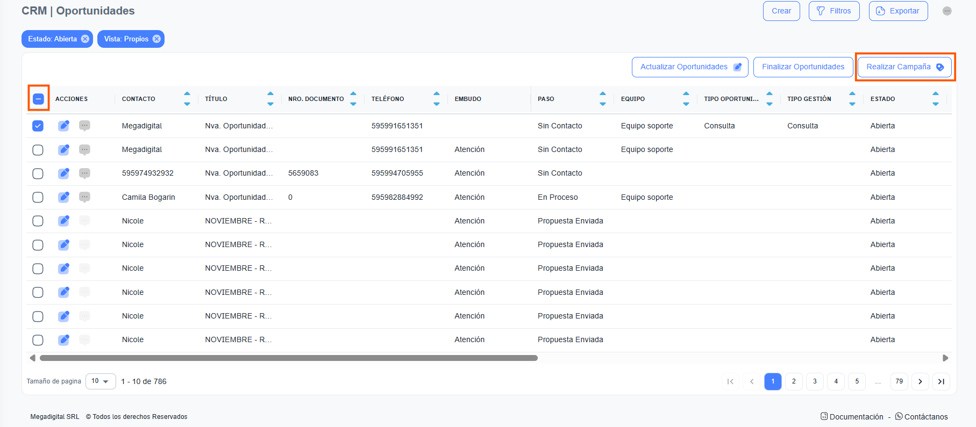The height and width of the screenshot is (427, 976).
Task: Open the three-dots options menu at top right
Action: (x=947, y=11)
